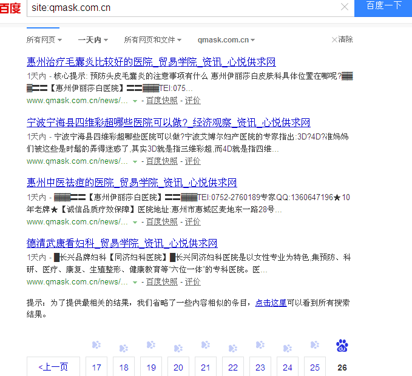
Task: Go to results page 23
Action: [x=260, y=366]
